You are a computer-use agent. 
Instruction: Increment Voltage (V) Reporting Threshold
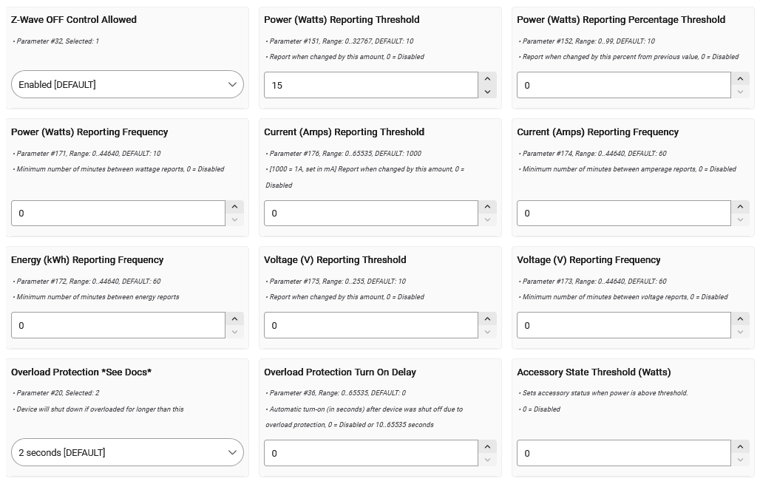tap(487, 319)
